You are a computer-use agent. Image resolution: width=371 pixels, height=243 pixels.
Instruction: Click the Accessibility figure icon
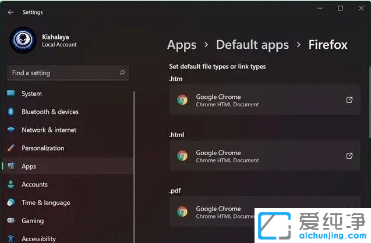[11, 238]
